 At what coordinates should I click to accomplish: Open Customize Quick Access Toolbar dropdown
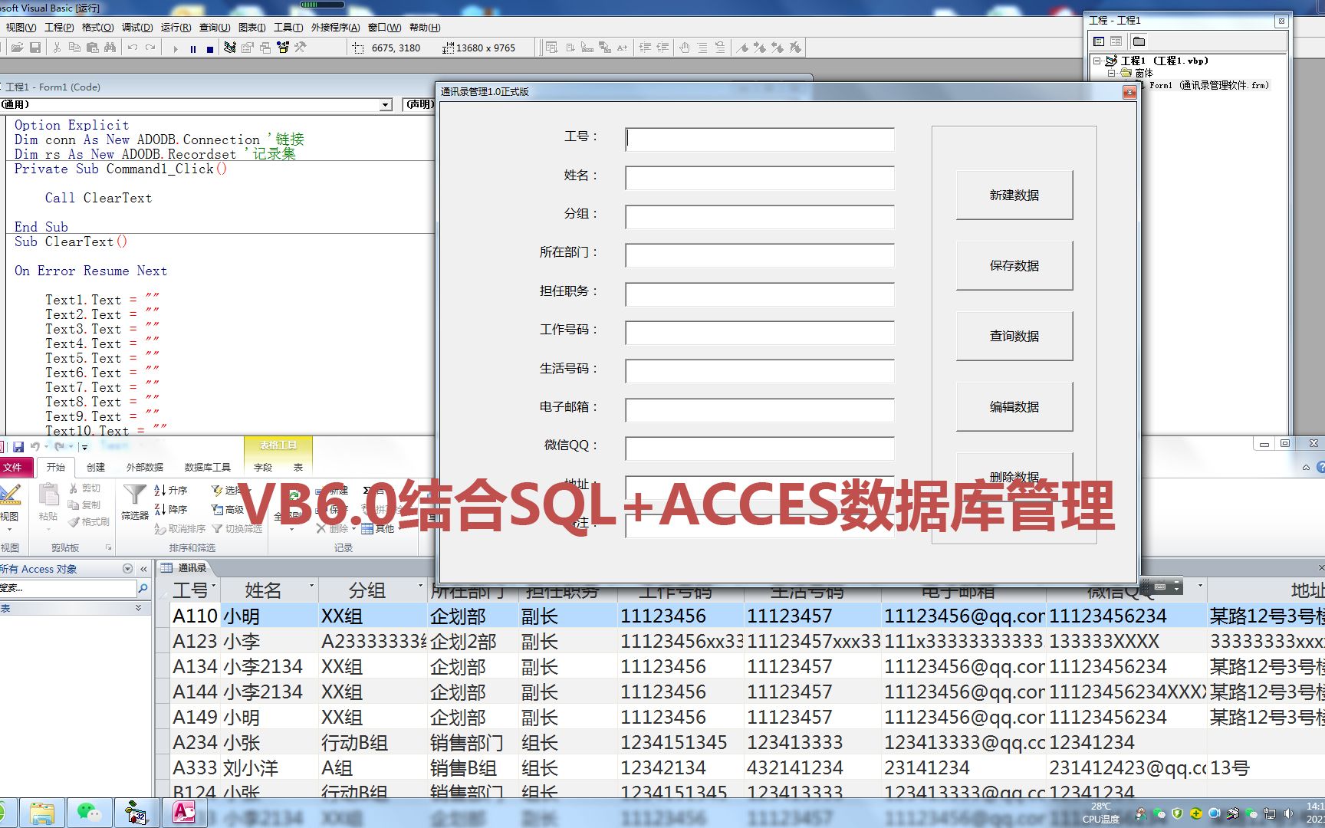click(84, 447)
